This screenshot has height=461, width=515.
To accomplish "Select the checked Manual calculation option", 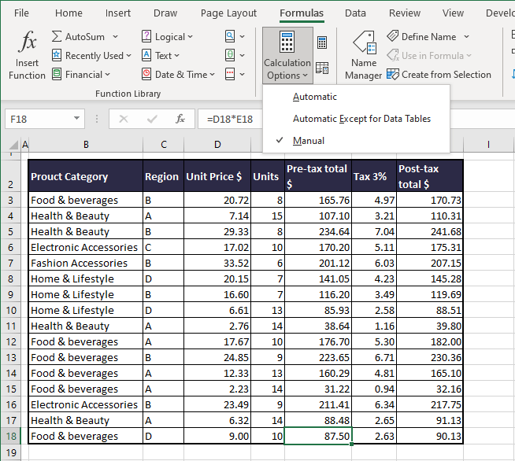I will [309, 141].
